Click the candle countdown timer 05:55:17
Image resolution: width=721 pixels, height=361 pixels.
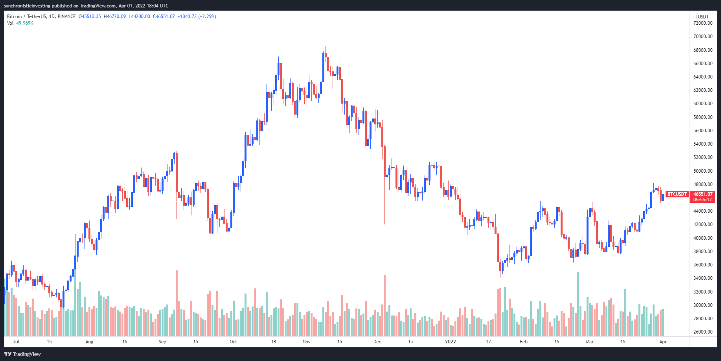tap(703, 200)
